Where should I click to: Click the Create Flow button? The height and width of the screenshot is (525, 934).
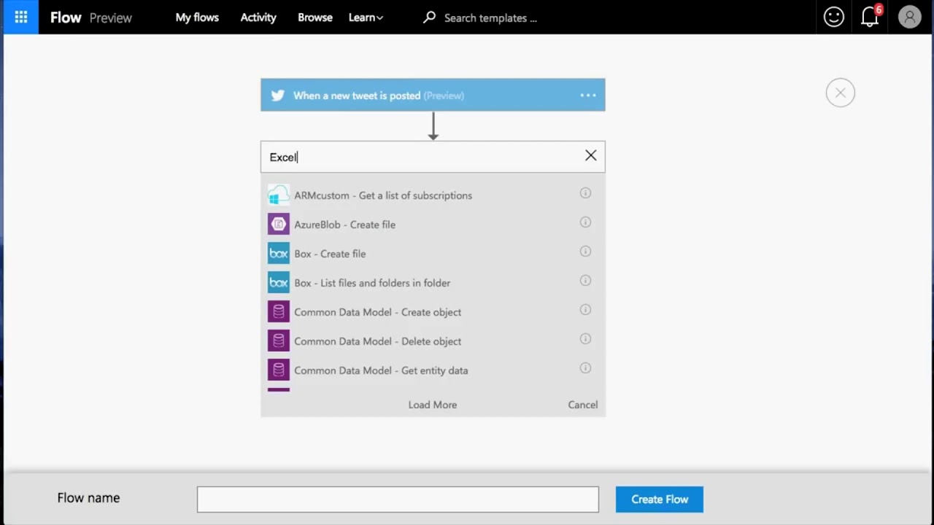pyautogui.click(x=660, y=499)
